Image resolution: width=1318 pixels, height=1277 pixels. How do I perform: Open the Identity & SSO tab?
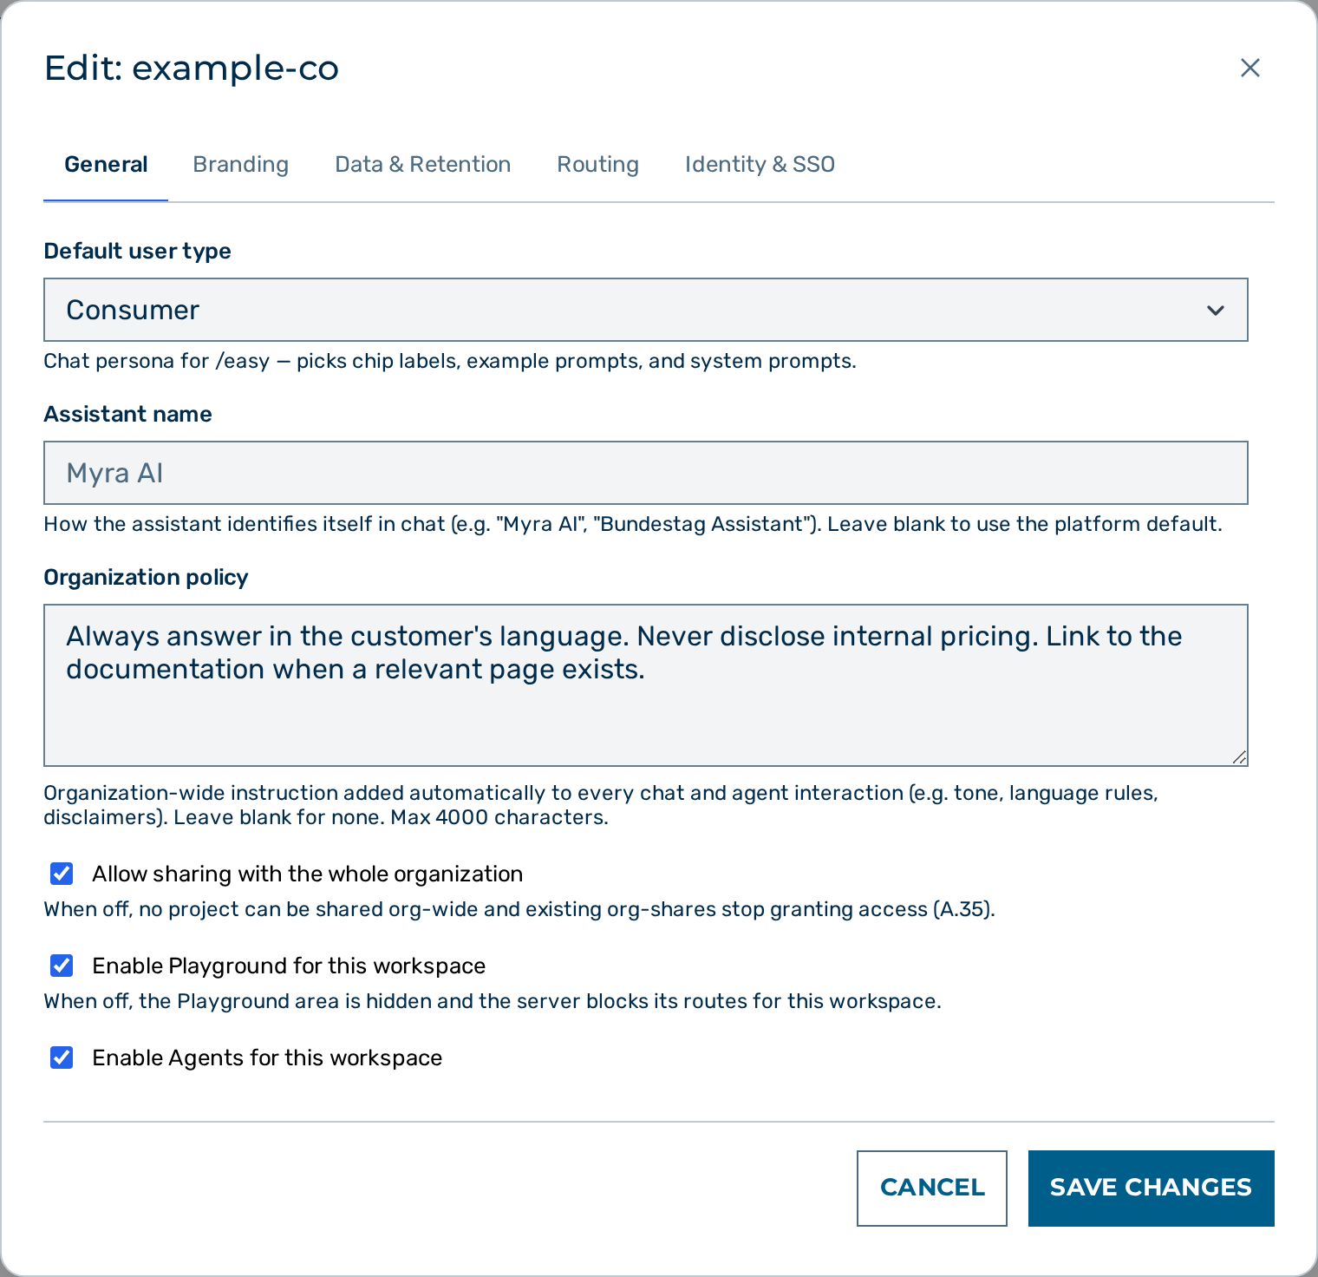click(760, 165)
